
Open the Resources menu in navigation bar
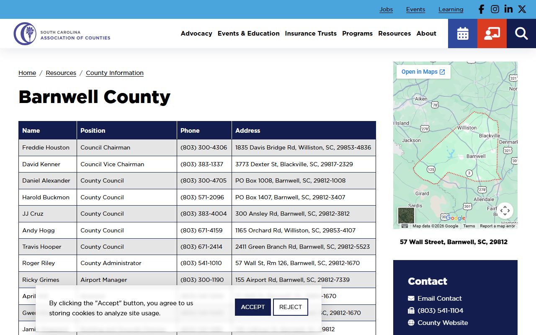click(x=394, y=33)
